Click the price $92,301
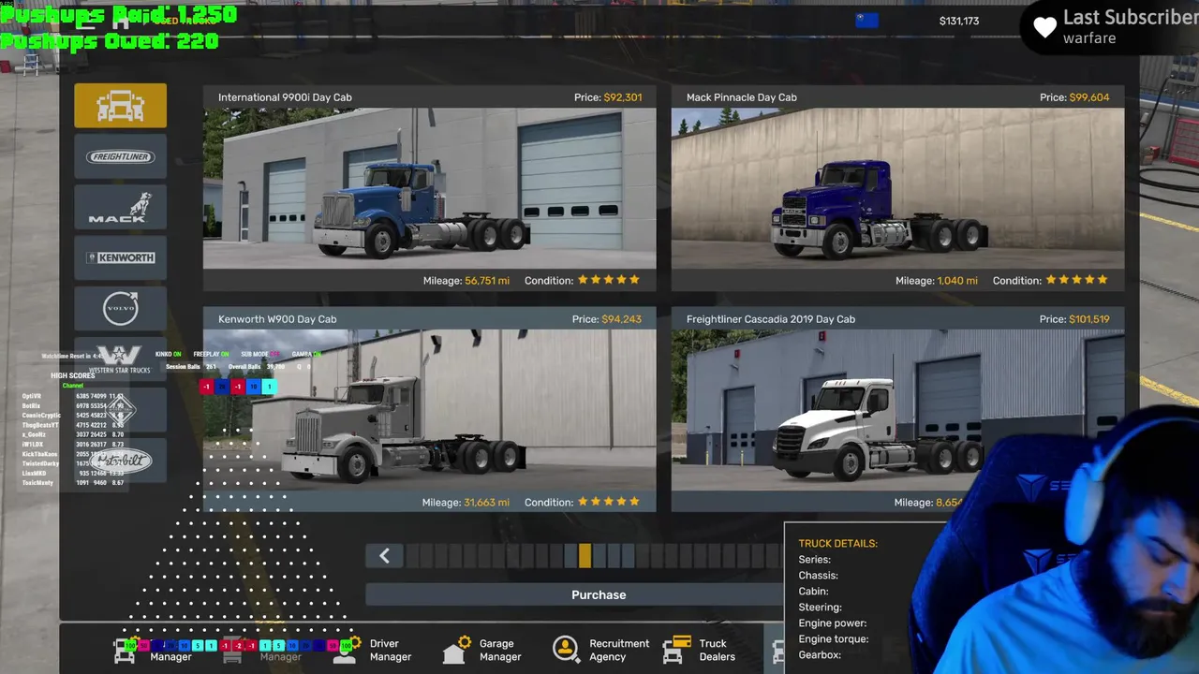The image size is (1199, 674). point(623,97)
